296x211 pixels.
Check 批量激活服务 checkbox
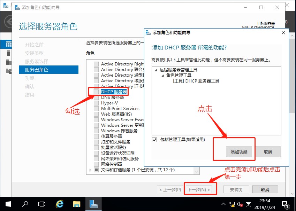pyautogui.click(x=96, y=147)
